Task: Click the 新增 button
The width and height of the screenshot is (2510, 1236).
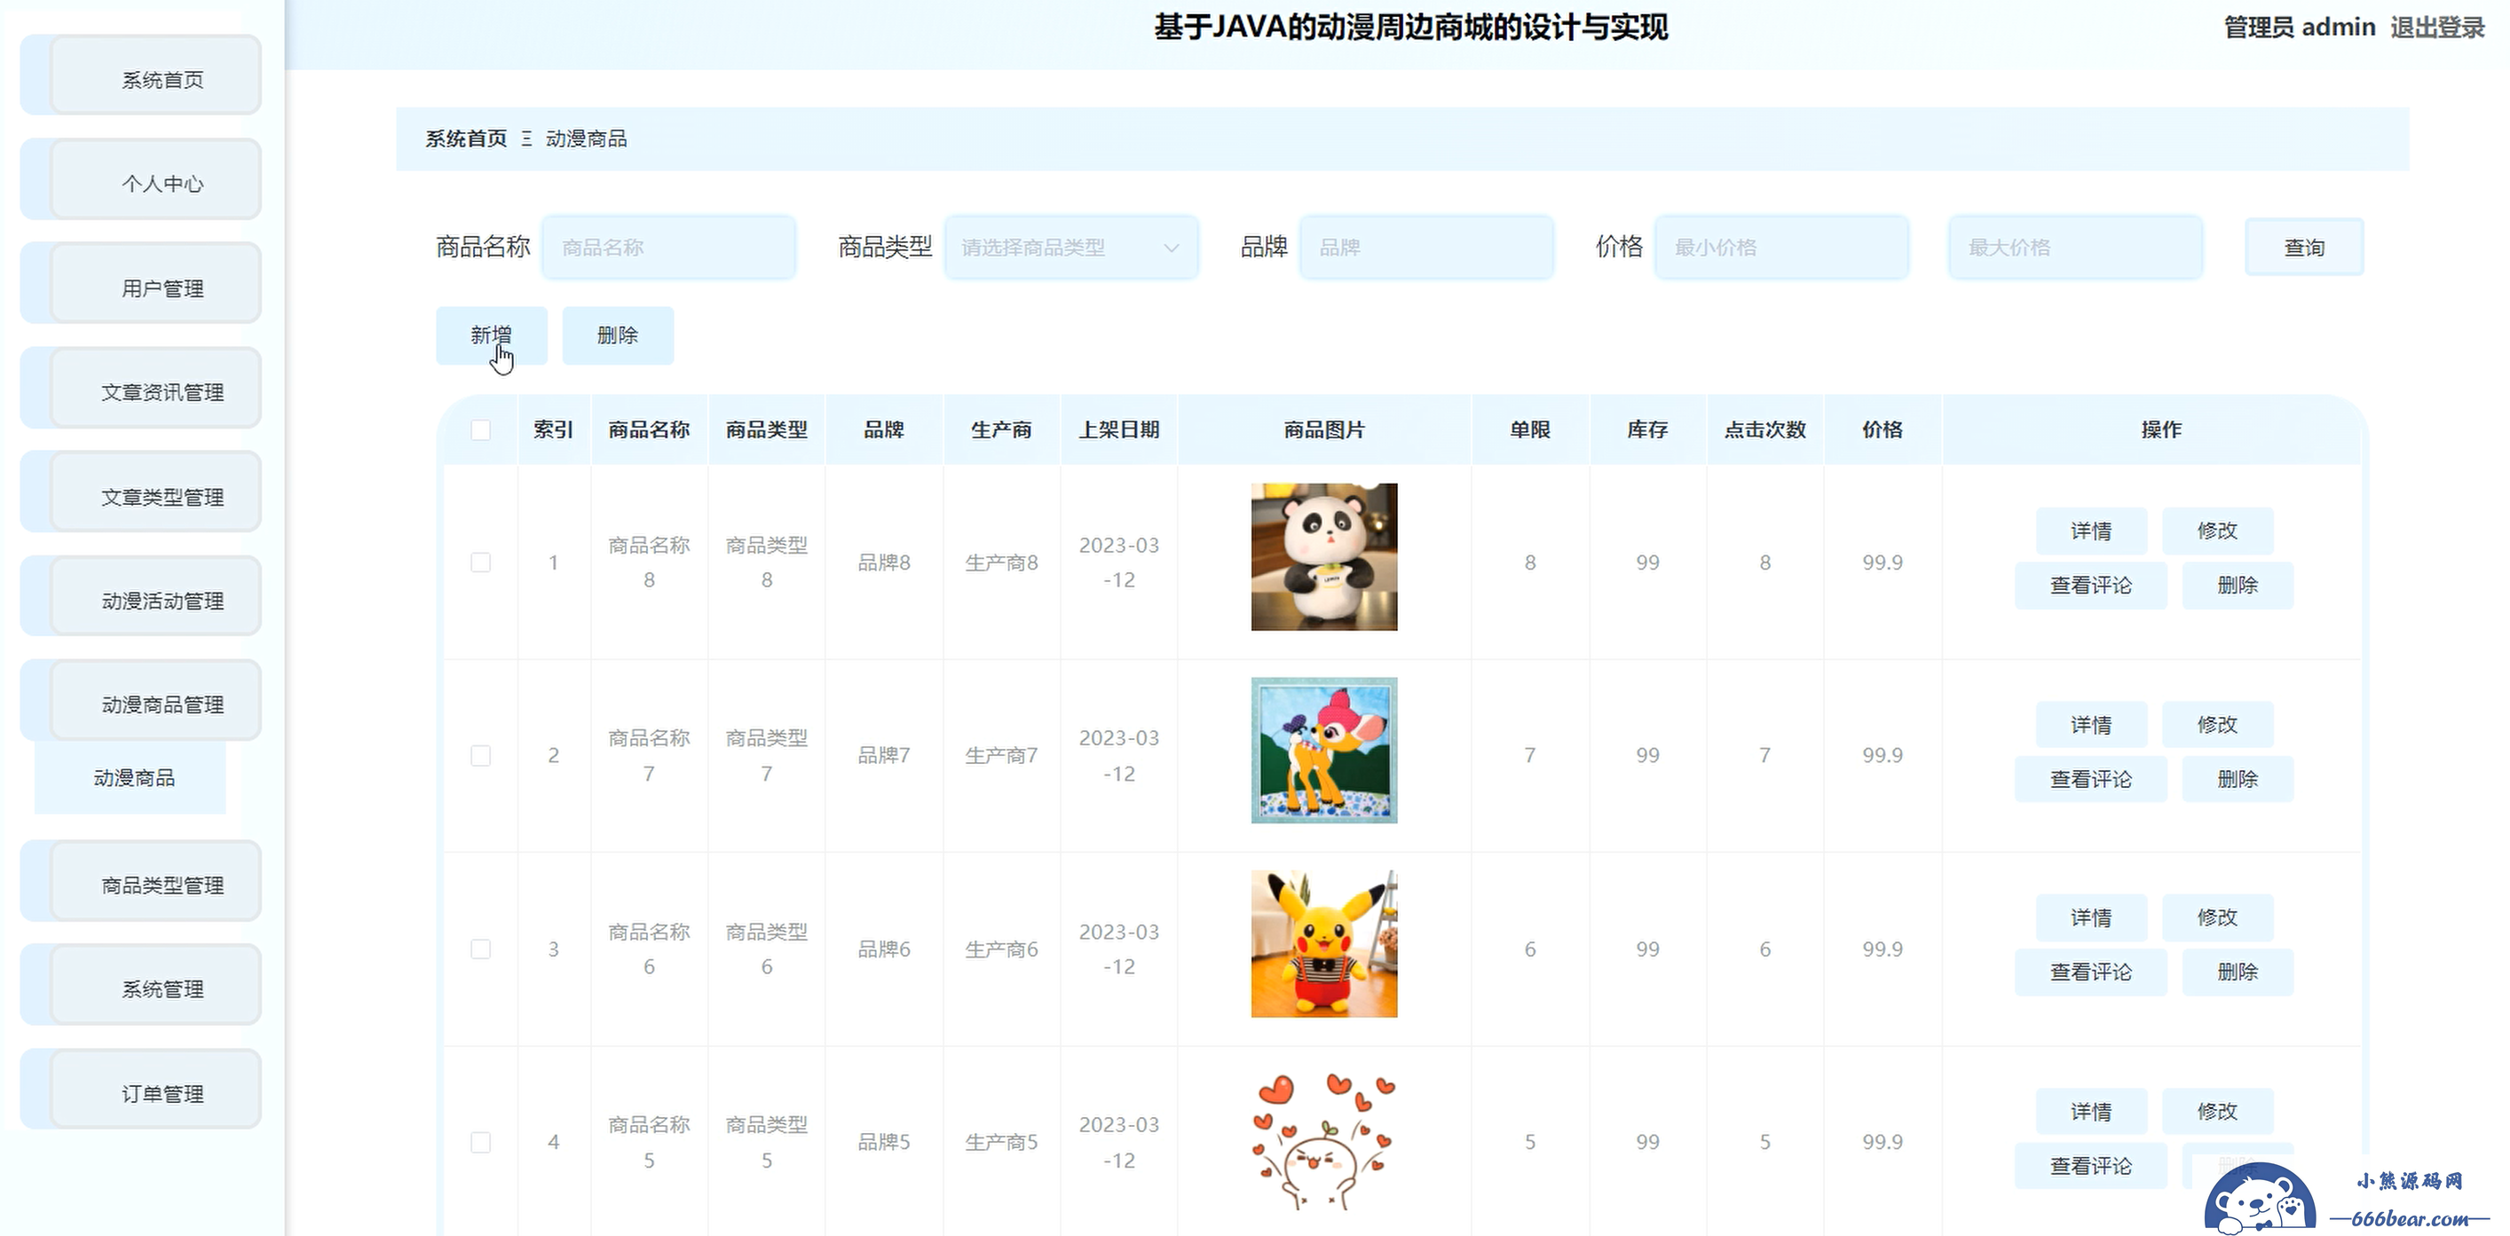Action: point(491,335)
